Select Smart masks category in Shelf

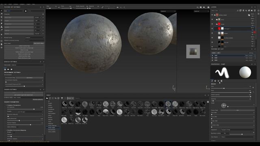pos(52,128)
